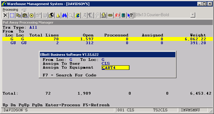214x114 pixels.
Task: Click the grayed properties icon
Action: tap(38, 15)
